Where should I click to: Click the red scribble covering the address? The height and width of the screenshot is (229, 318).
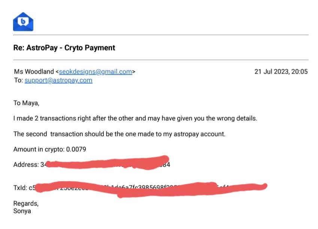click(109, 163)
